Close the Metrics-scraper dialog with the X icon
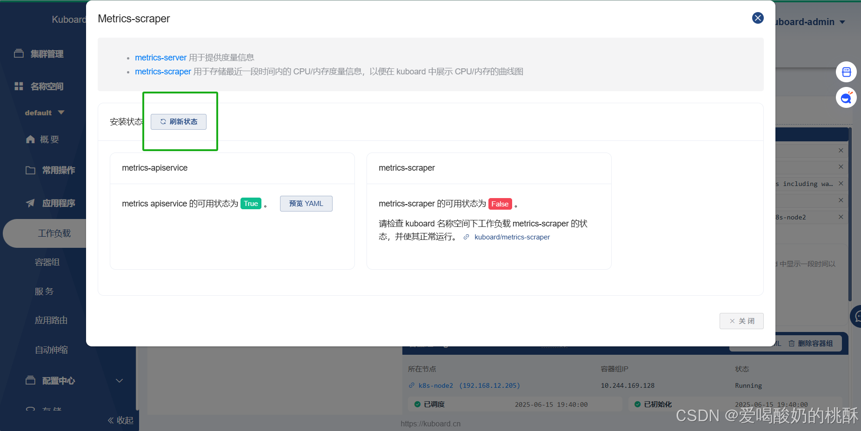Screen dimensions: 861x431 point(758,18)
